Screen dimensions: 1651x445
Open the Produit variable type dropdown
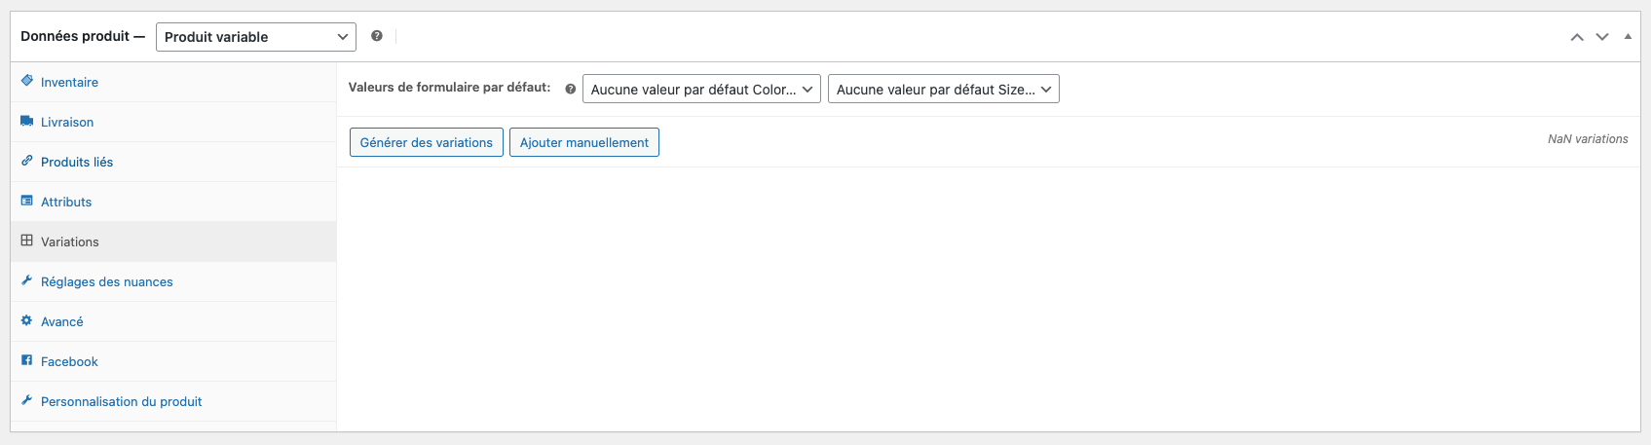pyautogui.click(x=256, y=37)
